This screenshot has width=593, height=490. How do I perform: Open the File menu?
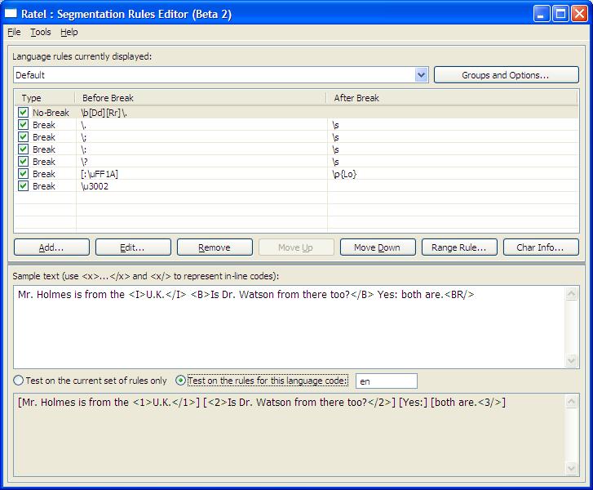click(x=14, y=32)
